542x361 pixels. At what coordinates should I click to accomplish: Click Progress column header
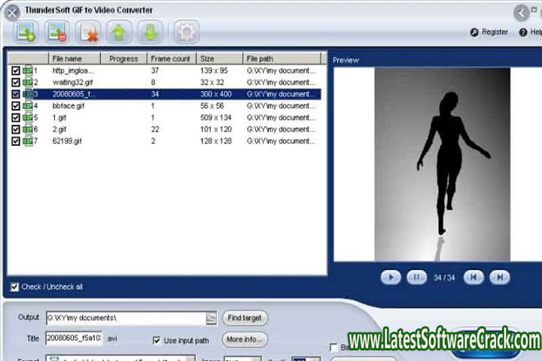(x=123, y=59)
